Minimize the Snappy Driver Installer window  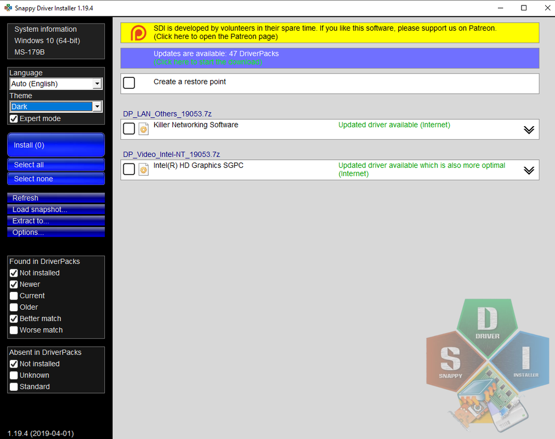[x=501, y=8]
